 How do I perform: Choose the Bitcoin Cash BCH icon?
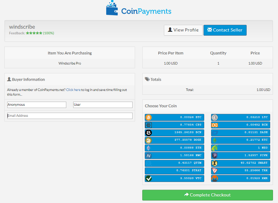coord(215,125)
